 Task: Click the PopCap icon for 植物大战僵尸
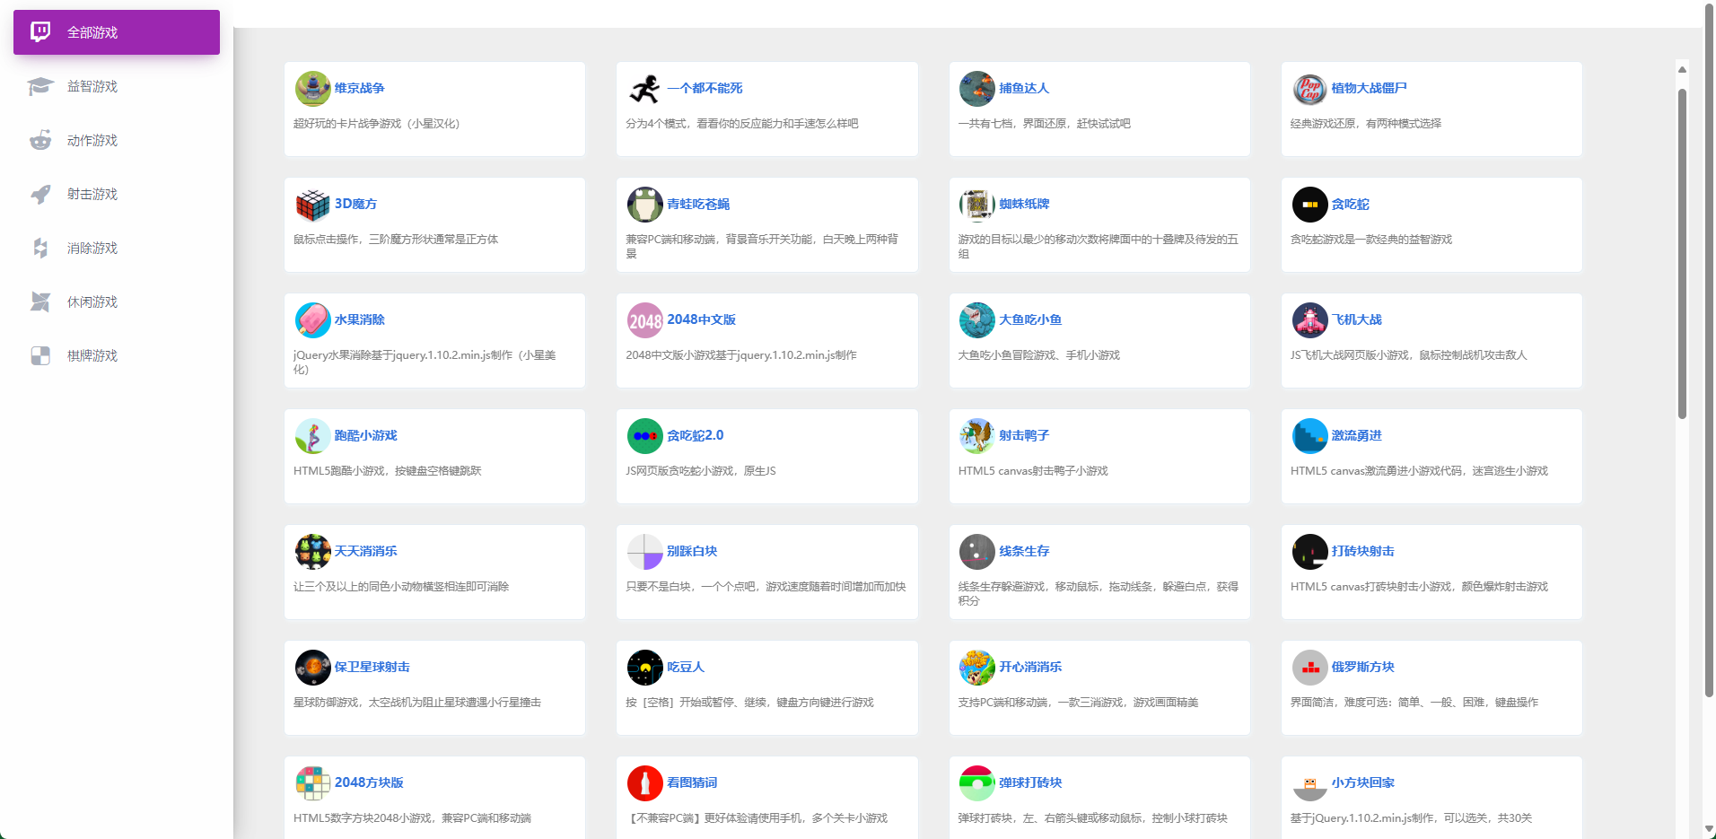[x=1309, y=89]
